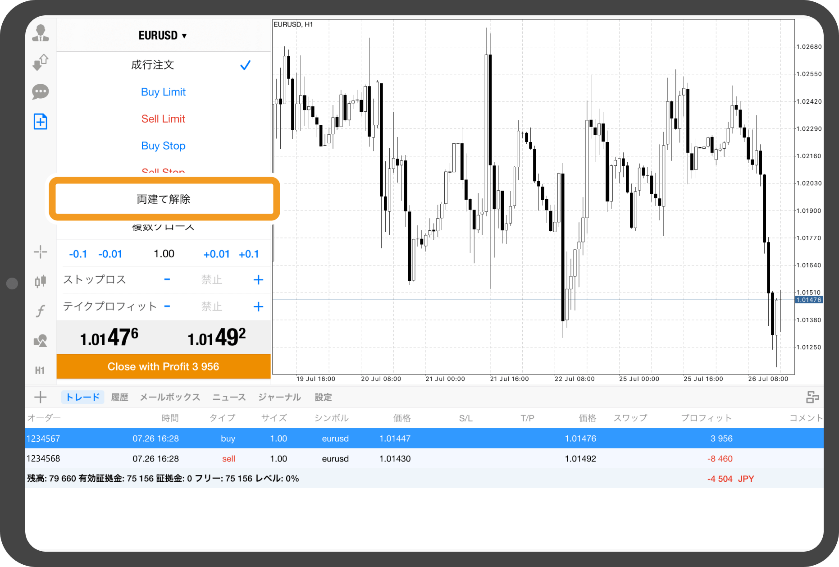Open the ニュース tab

click(x=229, y=397)
